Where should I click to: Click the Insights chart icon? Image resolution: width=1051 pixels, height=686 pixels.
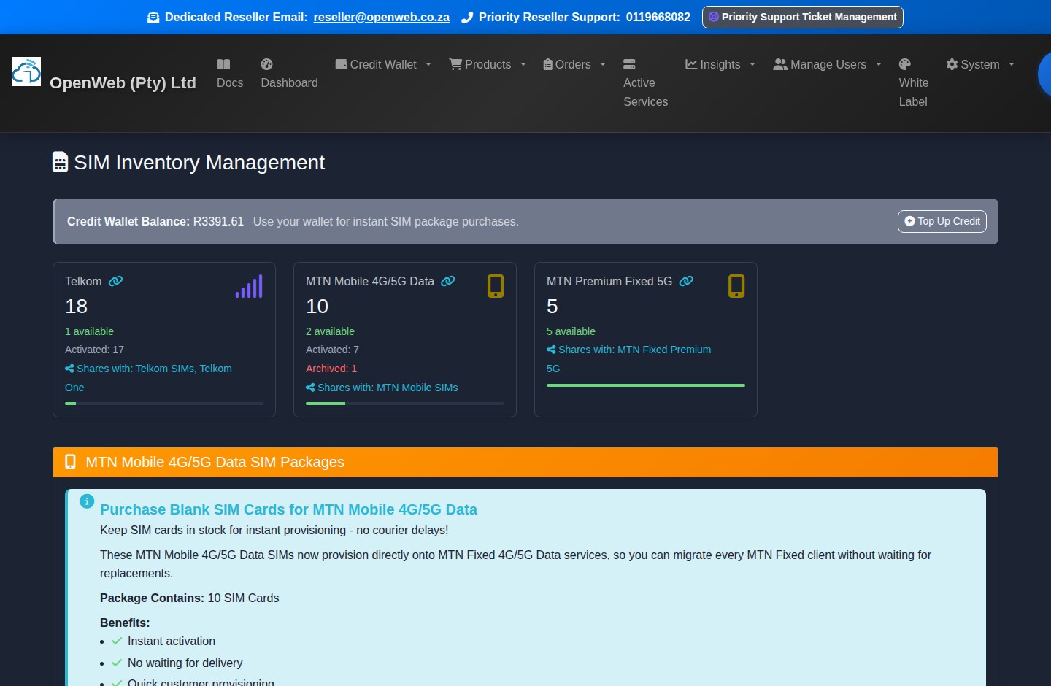tap(691, 64)
